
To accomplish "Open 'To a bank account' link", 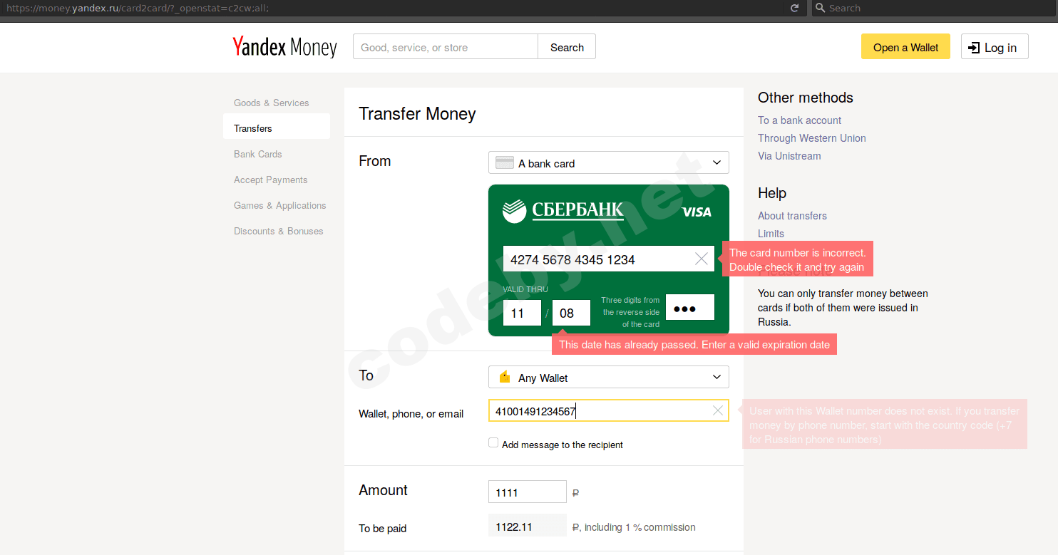I will tap(800, 120).
